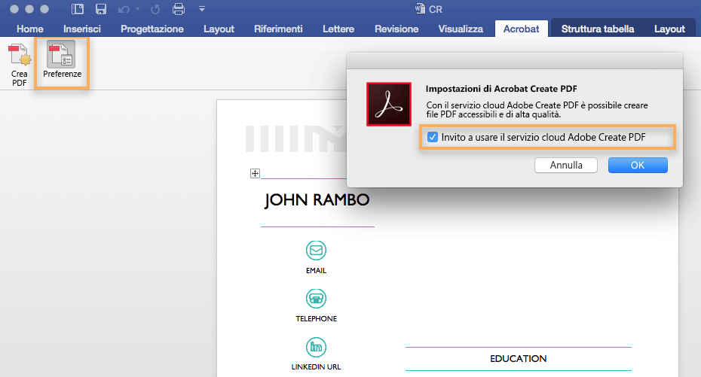The width and height of the screenshot is (701, 377).
Task: Click the redo icon in title bar
Action: tap(155, 9)
